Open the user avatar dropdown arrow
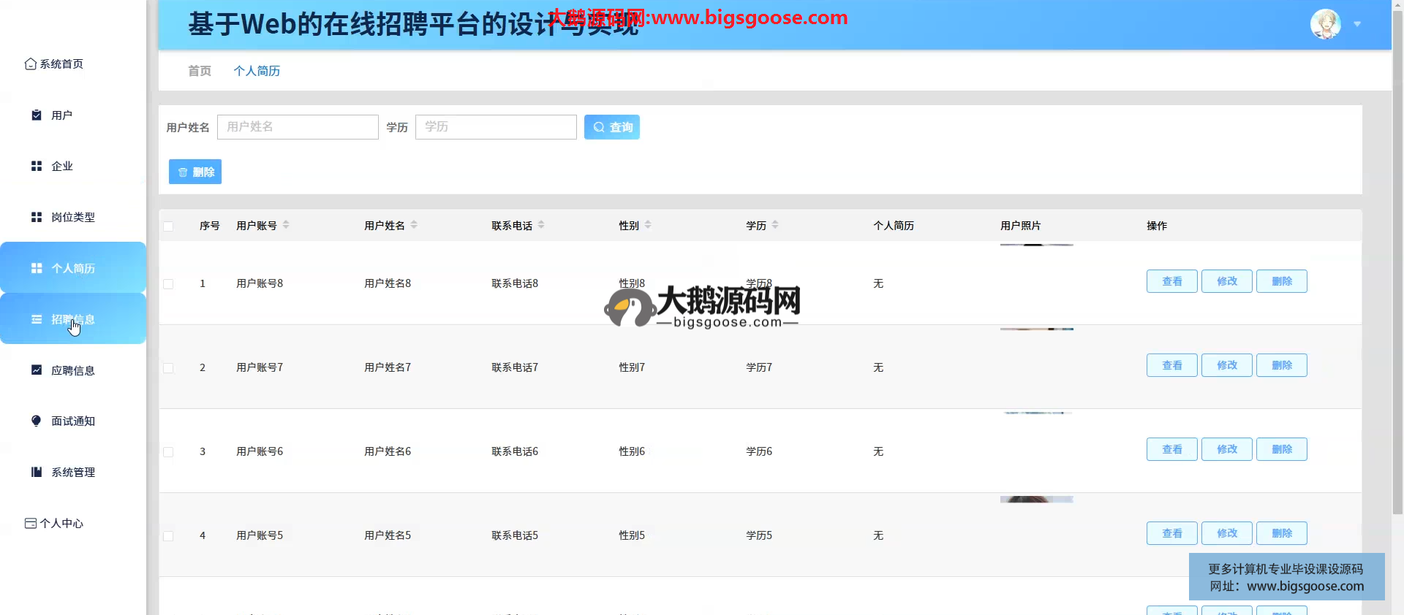This screenshot has height=615, width=1404. pyautogui.click(x=1357, y=24)
